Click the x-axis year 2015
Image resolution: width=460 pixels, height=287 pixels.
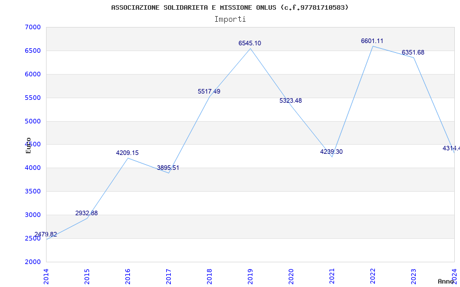(x=87, y=277)
